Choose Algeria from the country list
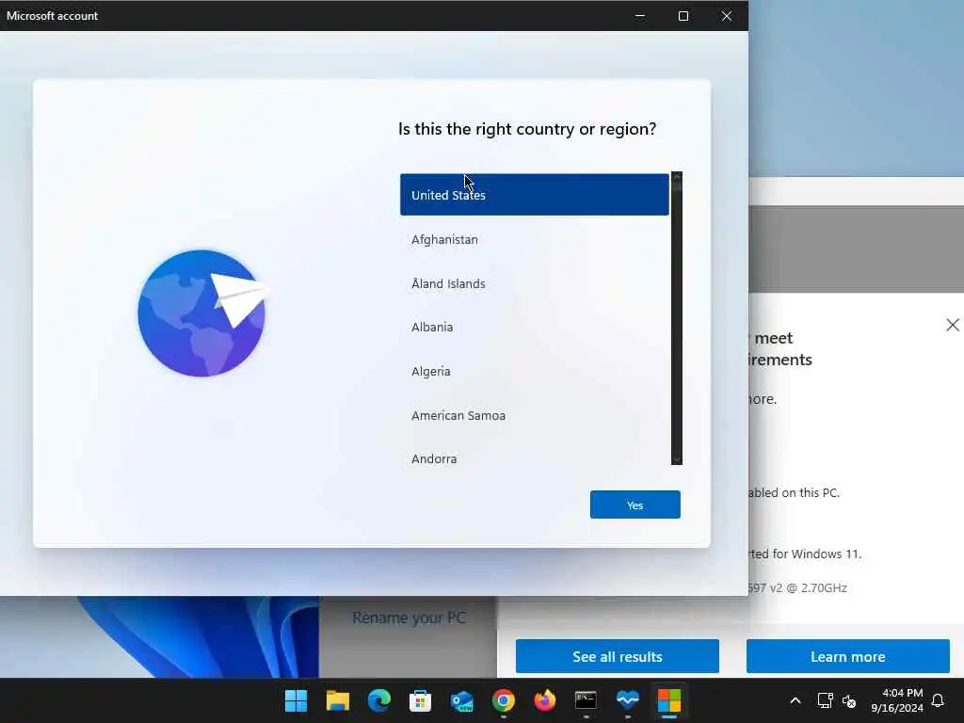964x723 pixels. (535, 371)
